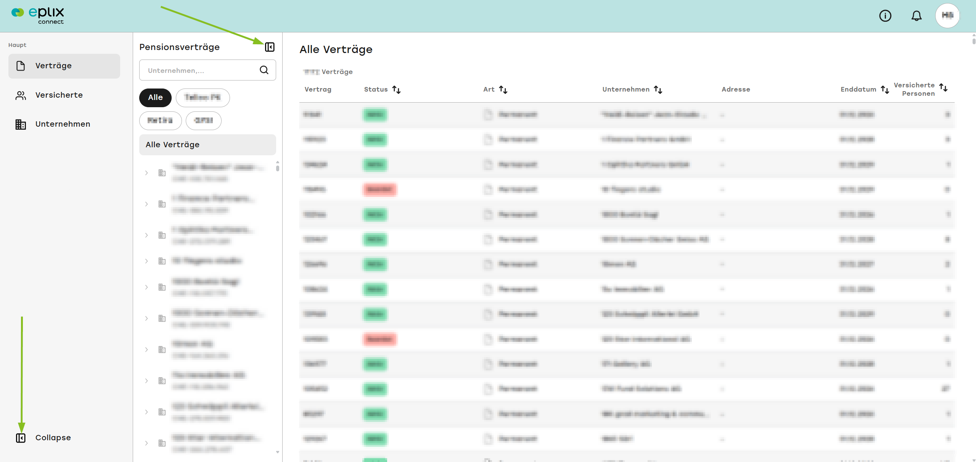Viewport: 976px width, 462px height.
Task: Go to Verträge sidebar item
Action: point(64,66)
